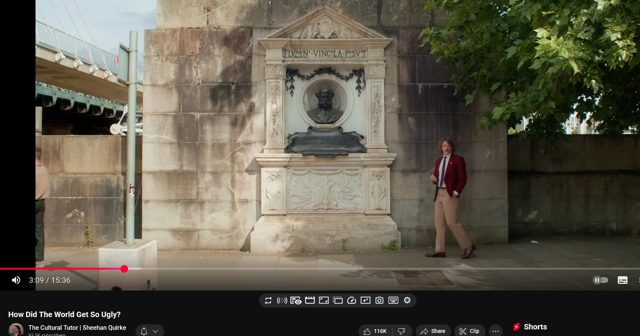Viewport: 640px width, 336px height.
Task: Click the fullscreen-corners frame icon
Action: (x=324, y=300)
